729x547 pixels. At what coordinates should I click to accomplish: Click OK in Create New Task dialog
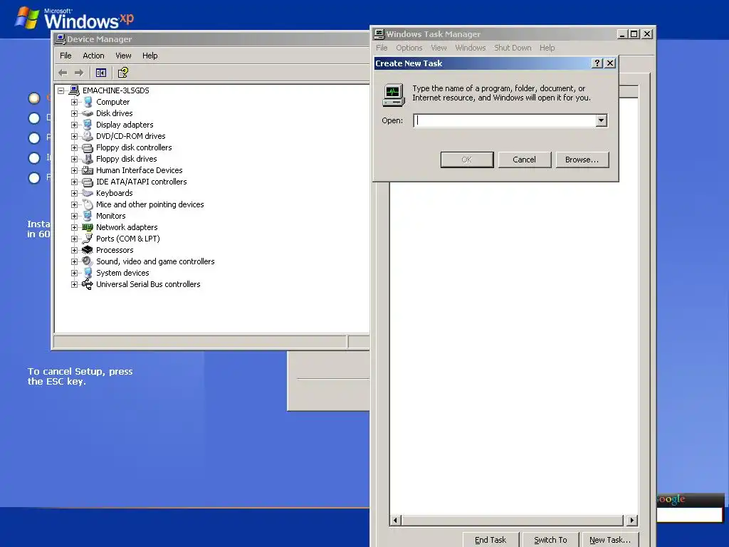pos(467,160)
